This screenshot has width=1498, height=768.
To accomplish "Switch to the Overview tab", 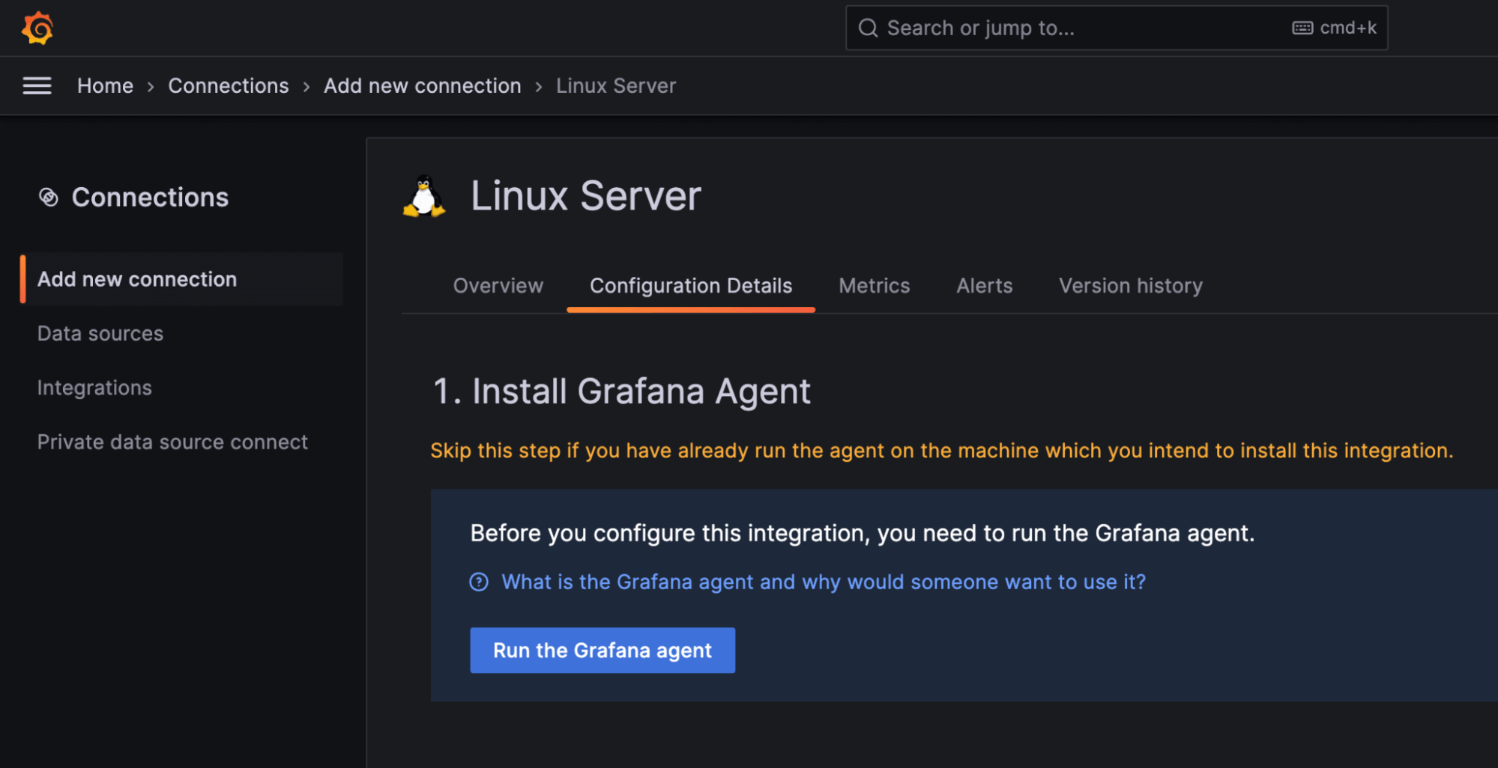I will [x=498, y=285].
